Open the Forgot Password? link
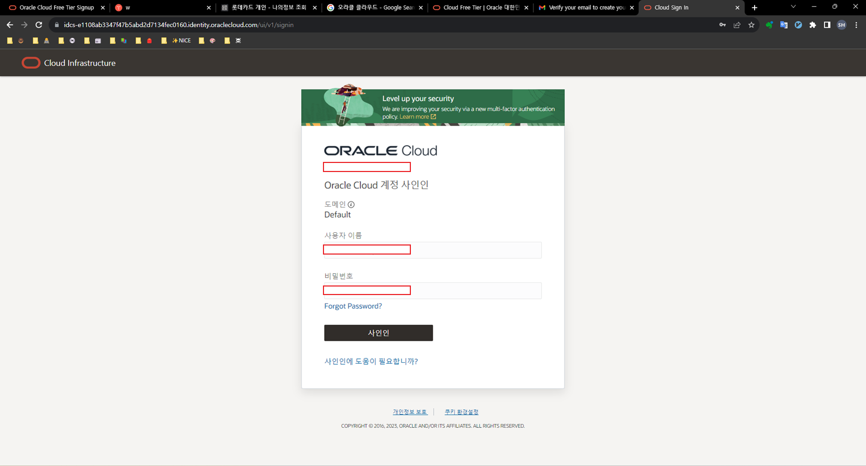 tap(353, 306)
